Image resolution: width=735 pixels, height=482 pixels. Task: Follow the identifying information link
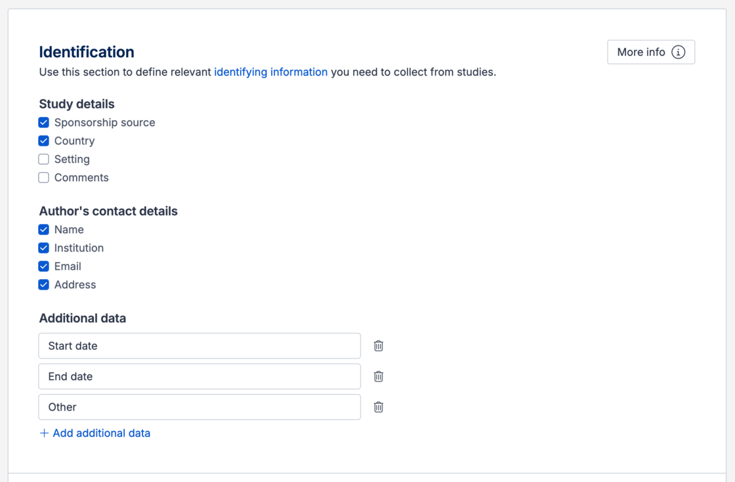pos(270,72)
